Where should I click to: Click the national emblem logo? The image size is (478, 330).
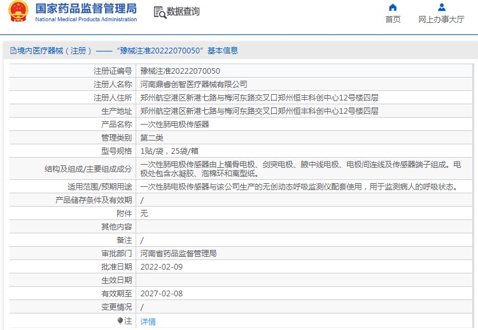coord(18,11)
